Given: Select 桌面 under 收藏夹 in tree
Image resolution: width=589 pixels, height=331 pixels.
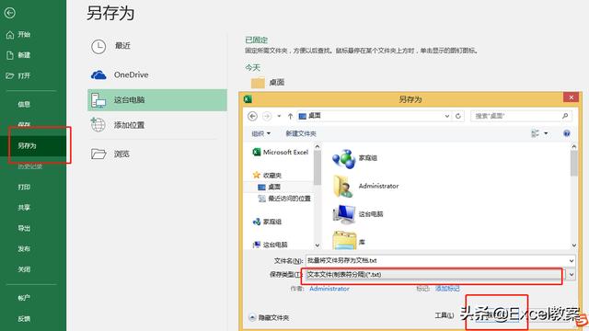Looking at the screenshot, I should click(270, 187).
